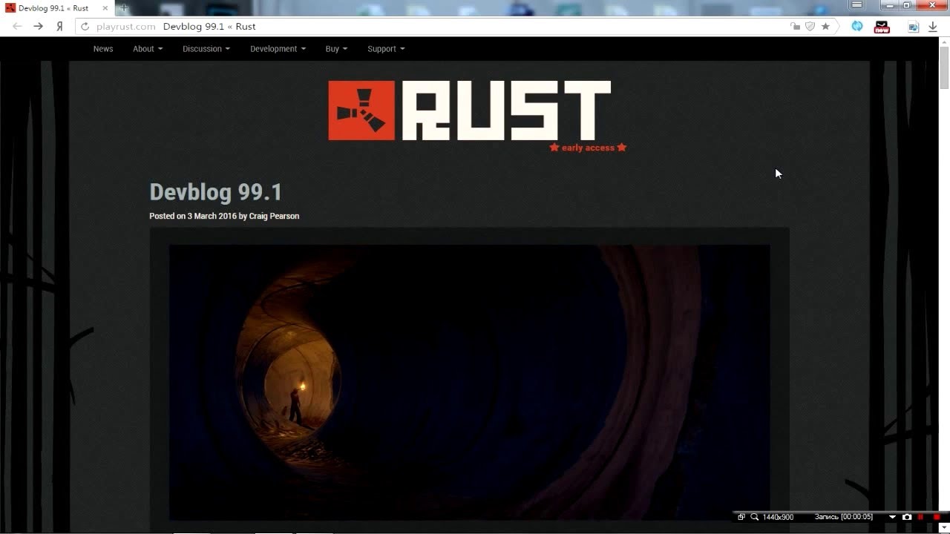Open the Devblog 99.1 post title

[216, 192]
